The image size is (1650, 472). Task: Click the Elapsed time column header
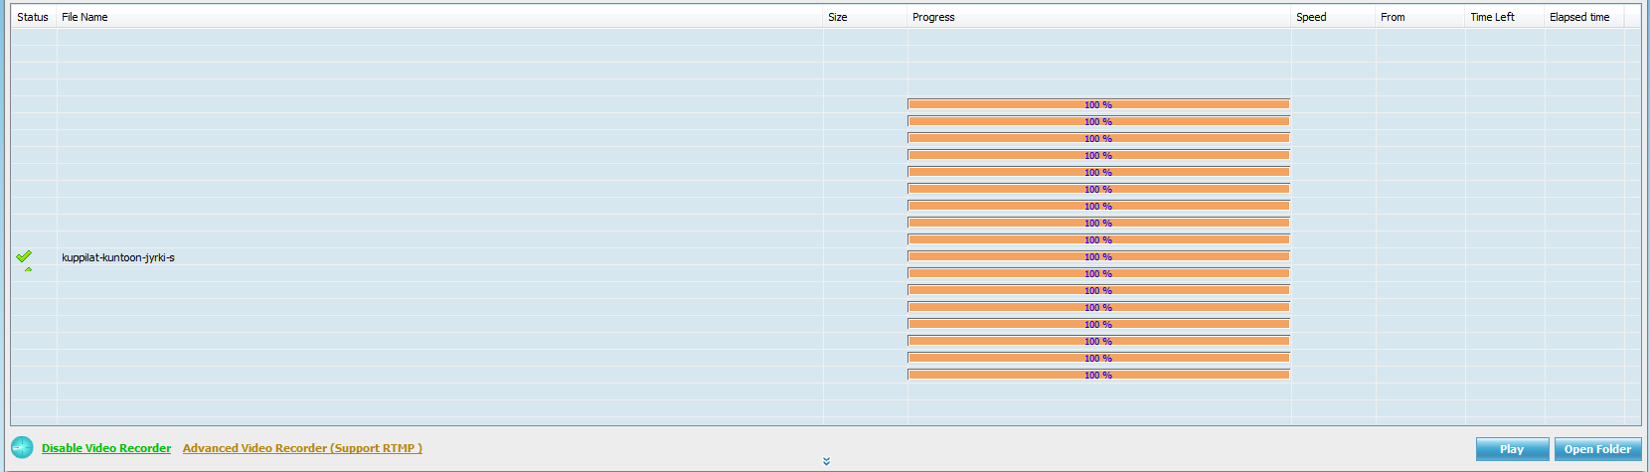pos(1579,17)
